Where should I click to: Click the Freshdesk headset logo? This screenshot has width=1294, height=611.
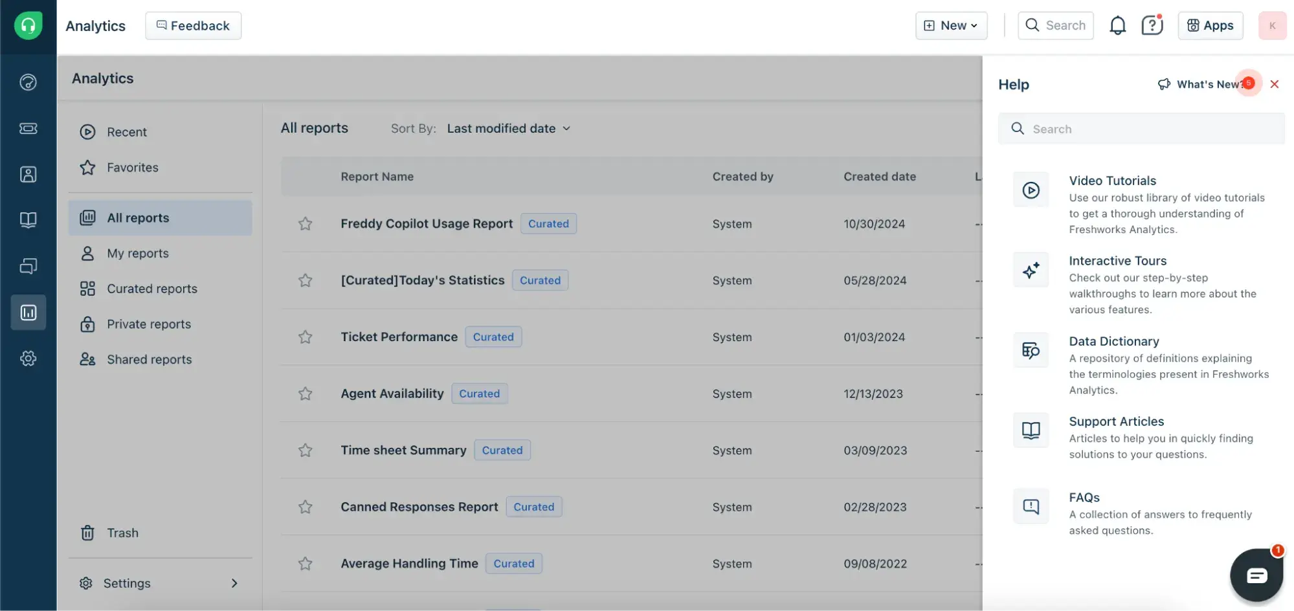[28, 26]
